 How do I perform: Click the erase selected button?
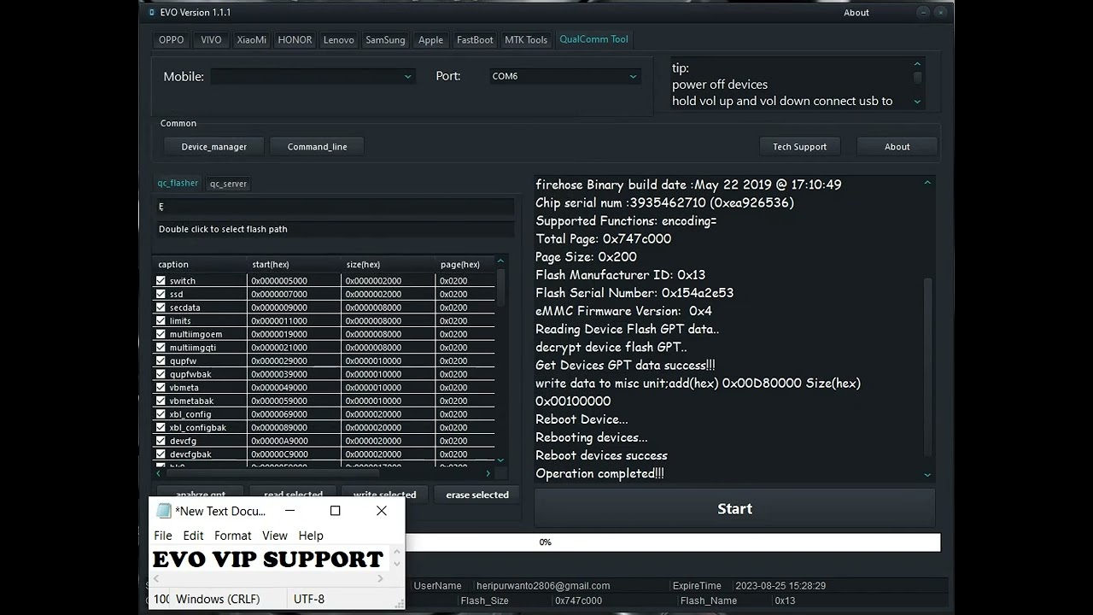(x=477, y=495)
